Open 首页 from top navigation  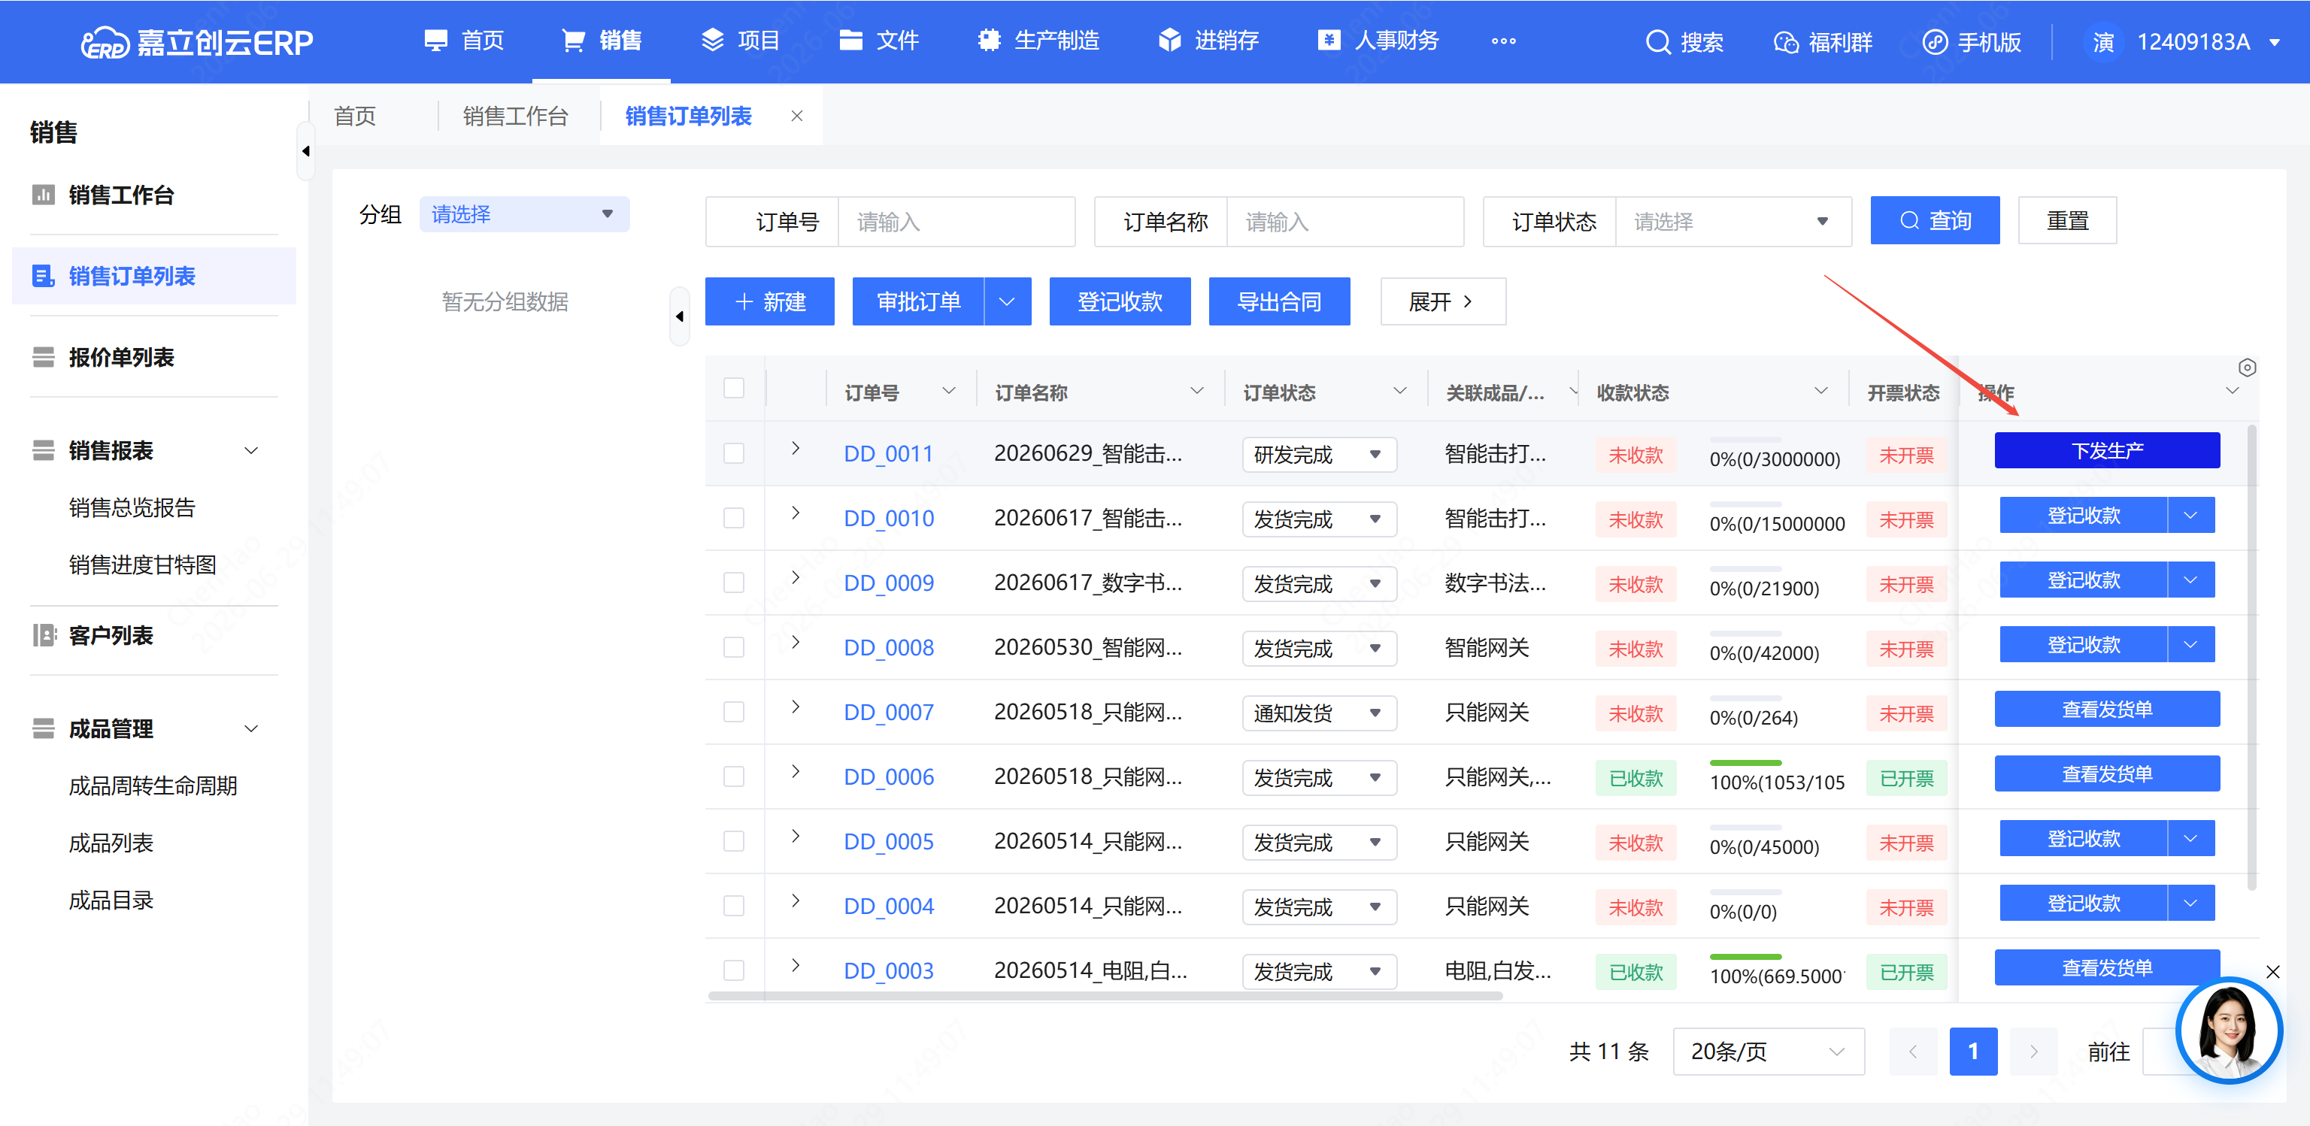click(x=465, y=41)
